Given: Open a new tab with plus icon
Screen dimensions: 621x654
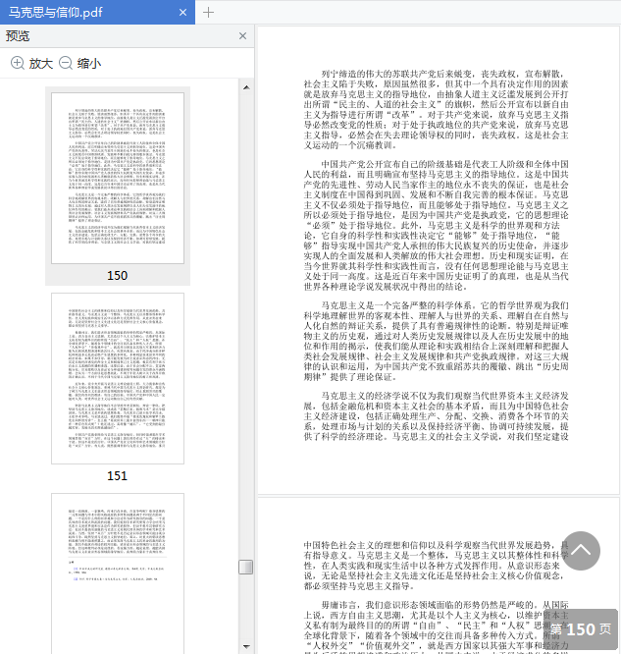Looking at the screenshot, I should (x=208, y=13).
